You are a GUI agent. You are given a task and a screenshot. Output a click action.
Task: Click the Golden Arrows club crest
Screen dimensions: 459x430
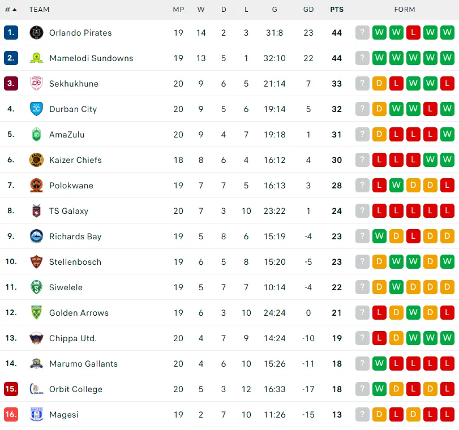(36, 313)
